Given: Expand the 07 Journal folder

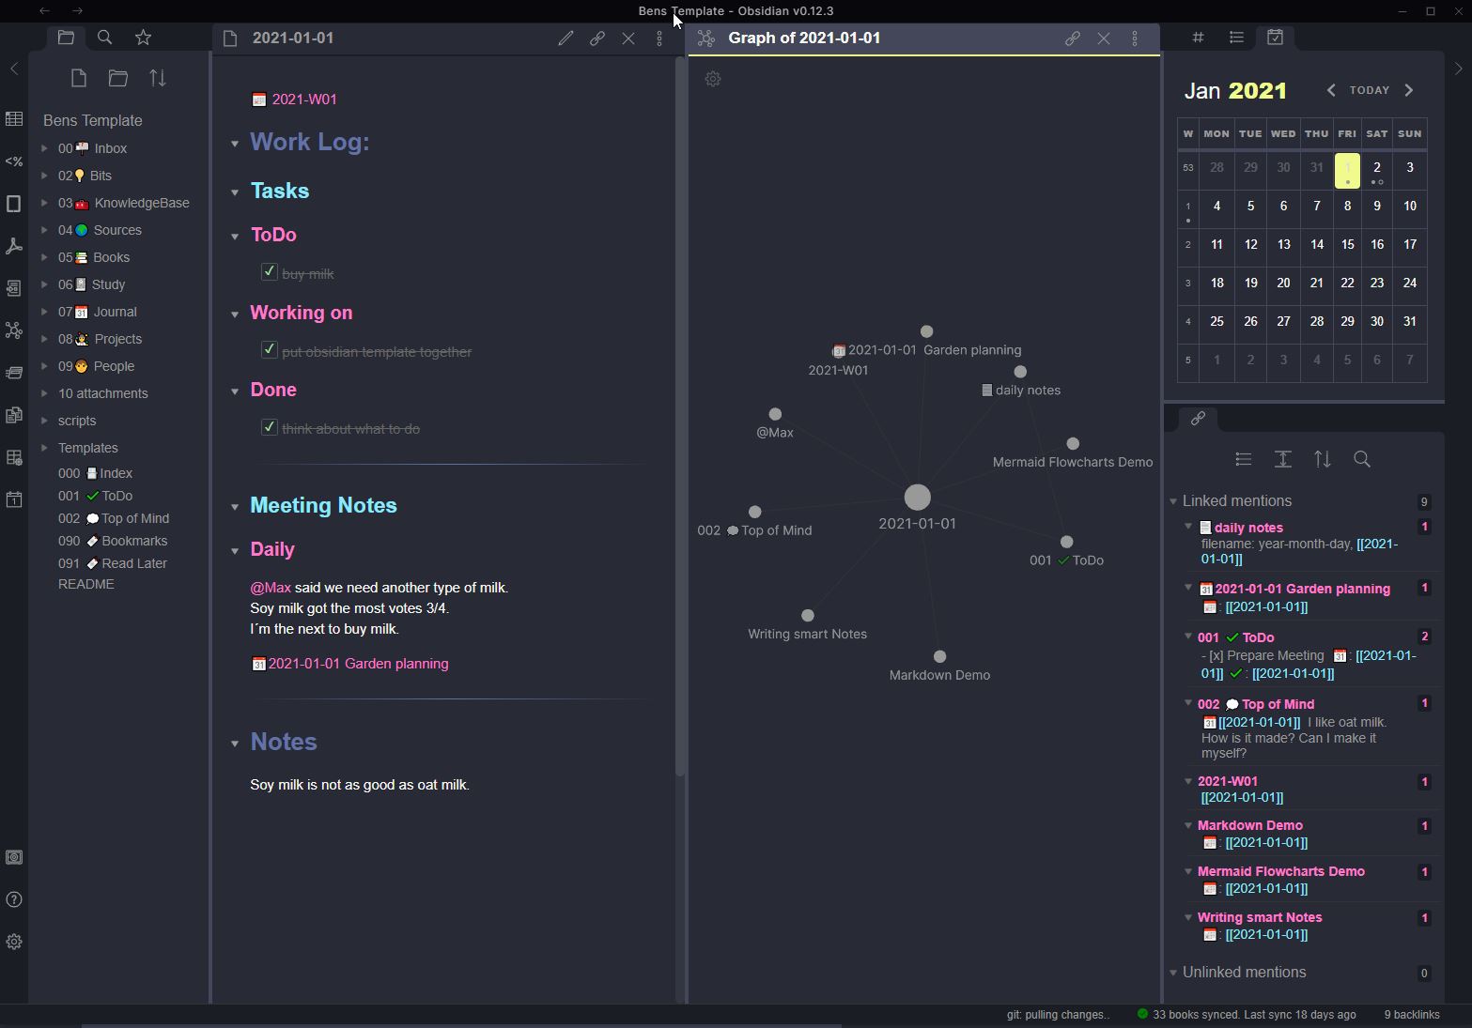Looking at the screenshot, I should point(44,312).
